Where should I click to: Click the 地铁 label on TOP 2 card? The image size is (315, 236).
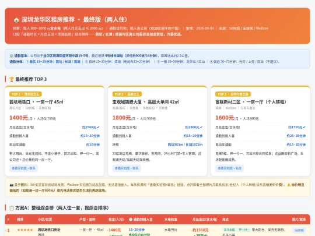(x=116, y=145)
